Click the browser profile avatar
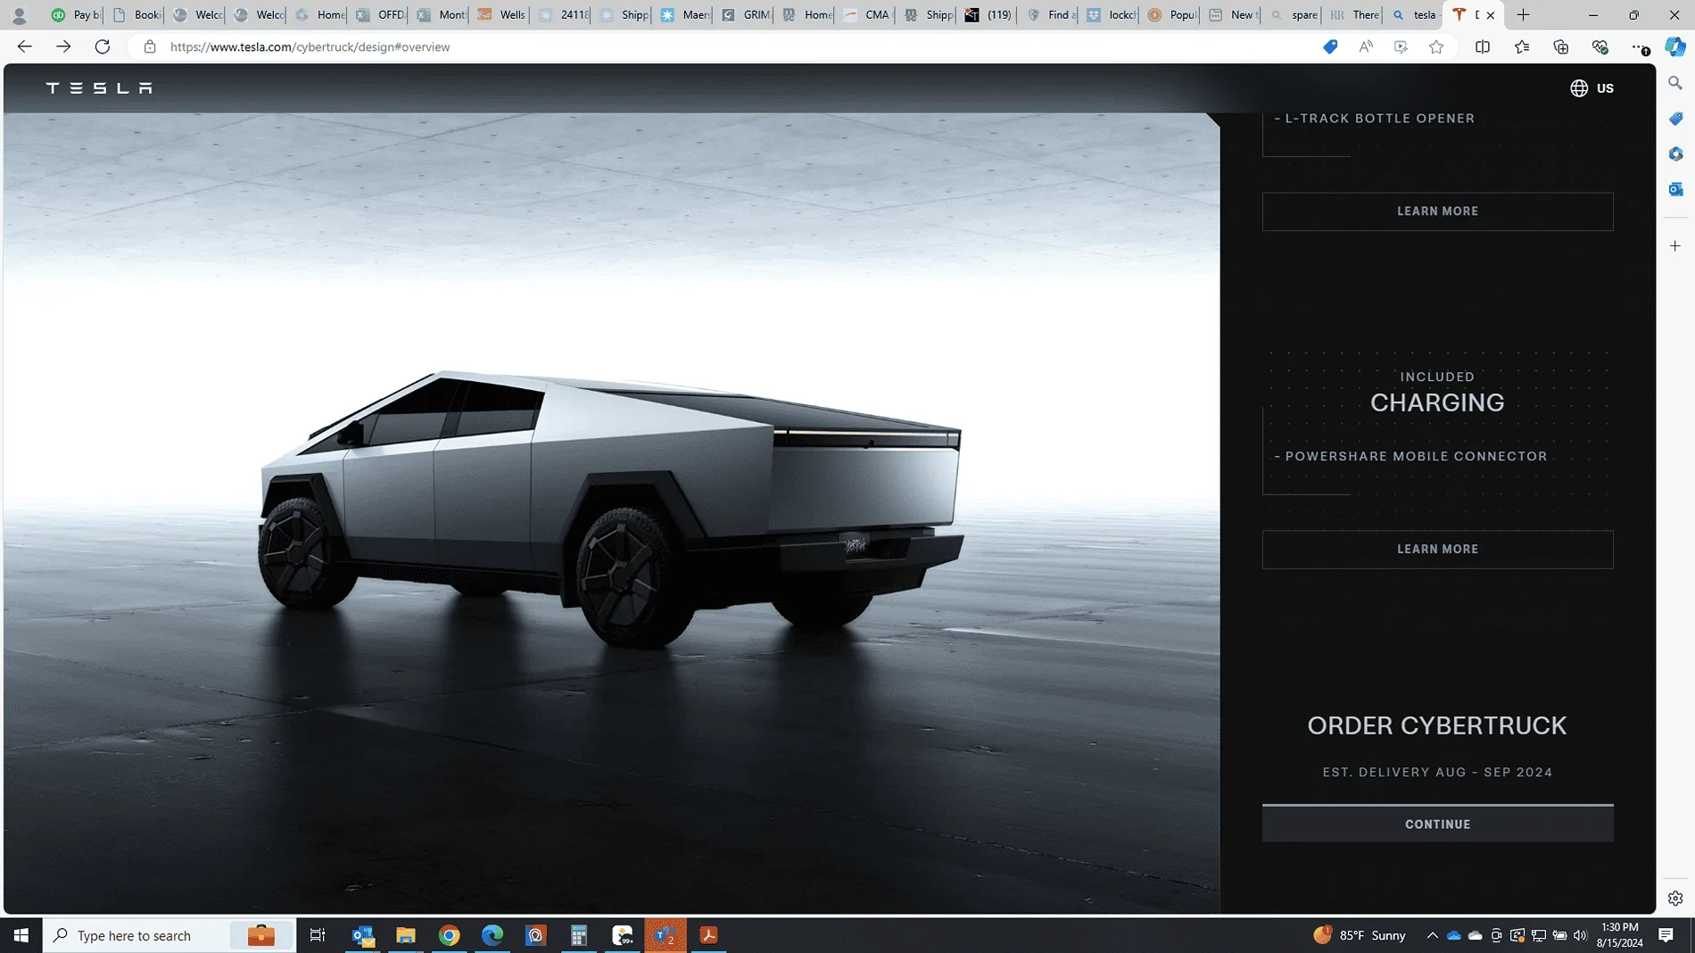 19,15
